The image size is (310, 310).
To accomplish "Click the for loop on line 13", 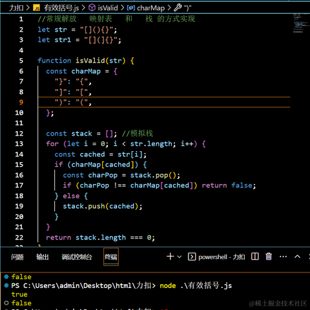I will click(x=126, y=144).
